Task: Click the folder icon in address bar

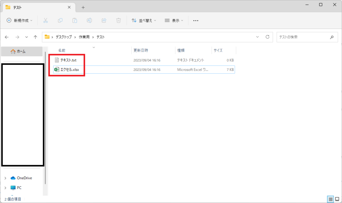Action: [x=47, y=37]
